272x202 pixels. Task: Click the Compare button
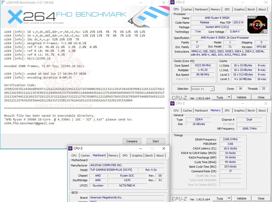(x=132, y=141)
